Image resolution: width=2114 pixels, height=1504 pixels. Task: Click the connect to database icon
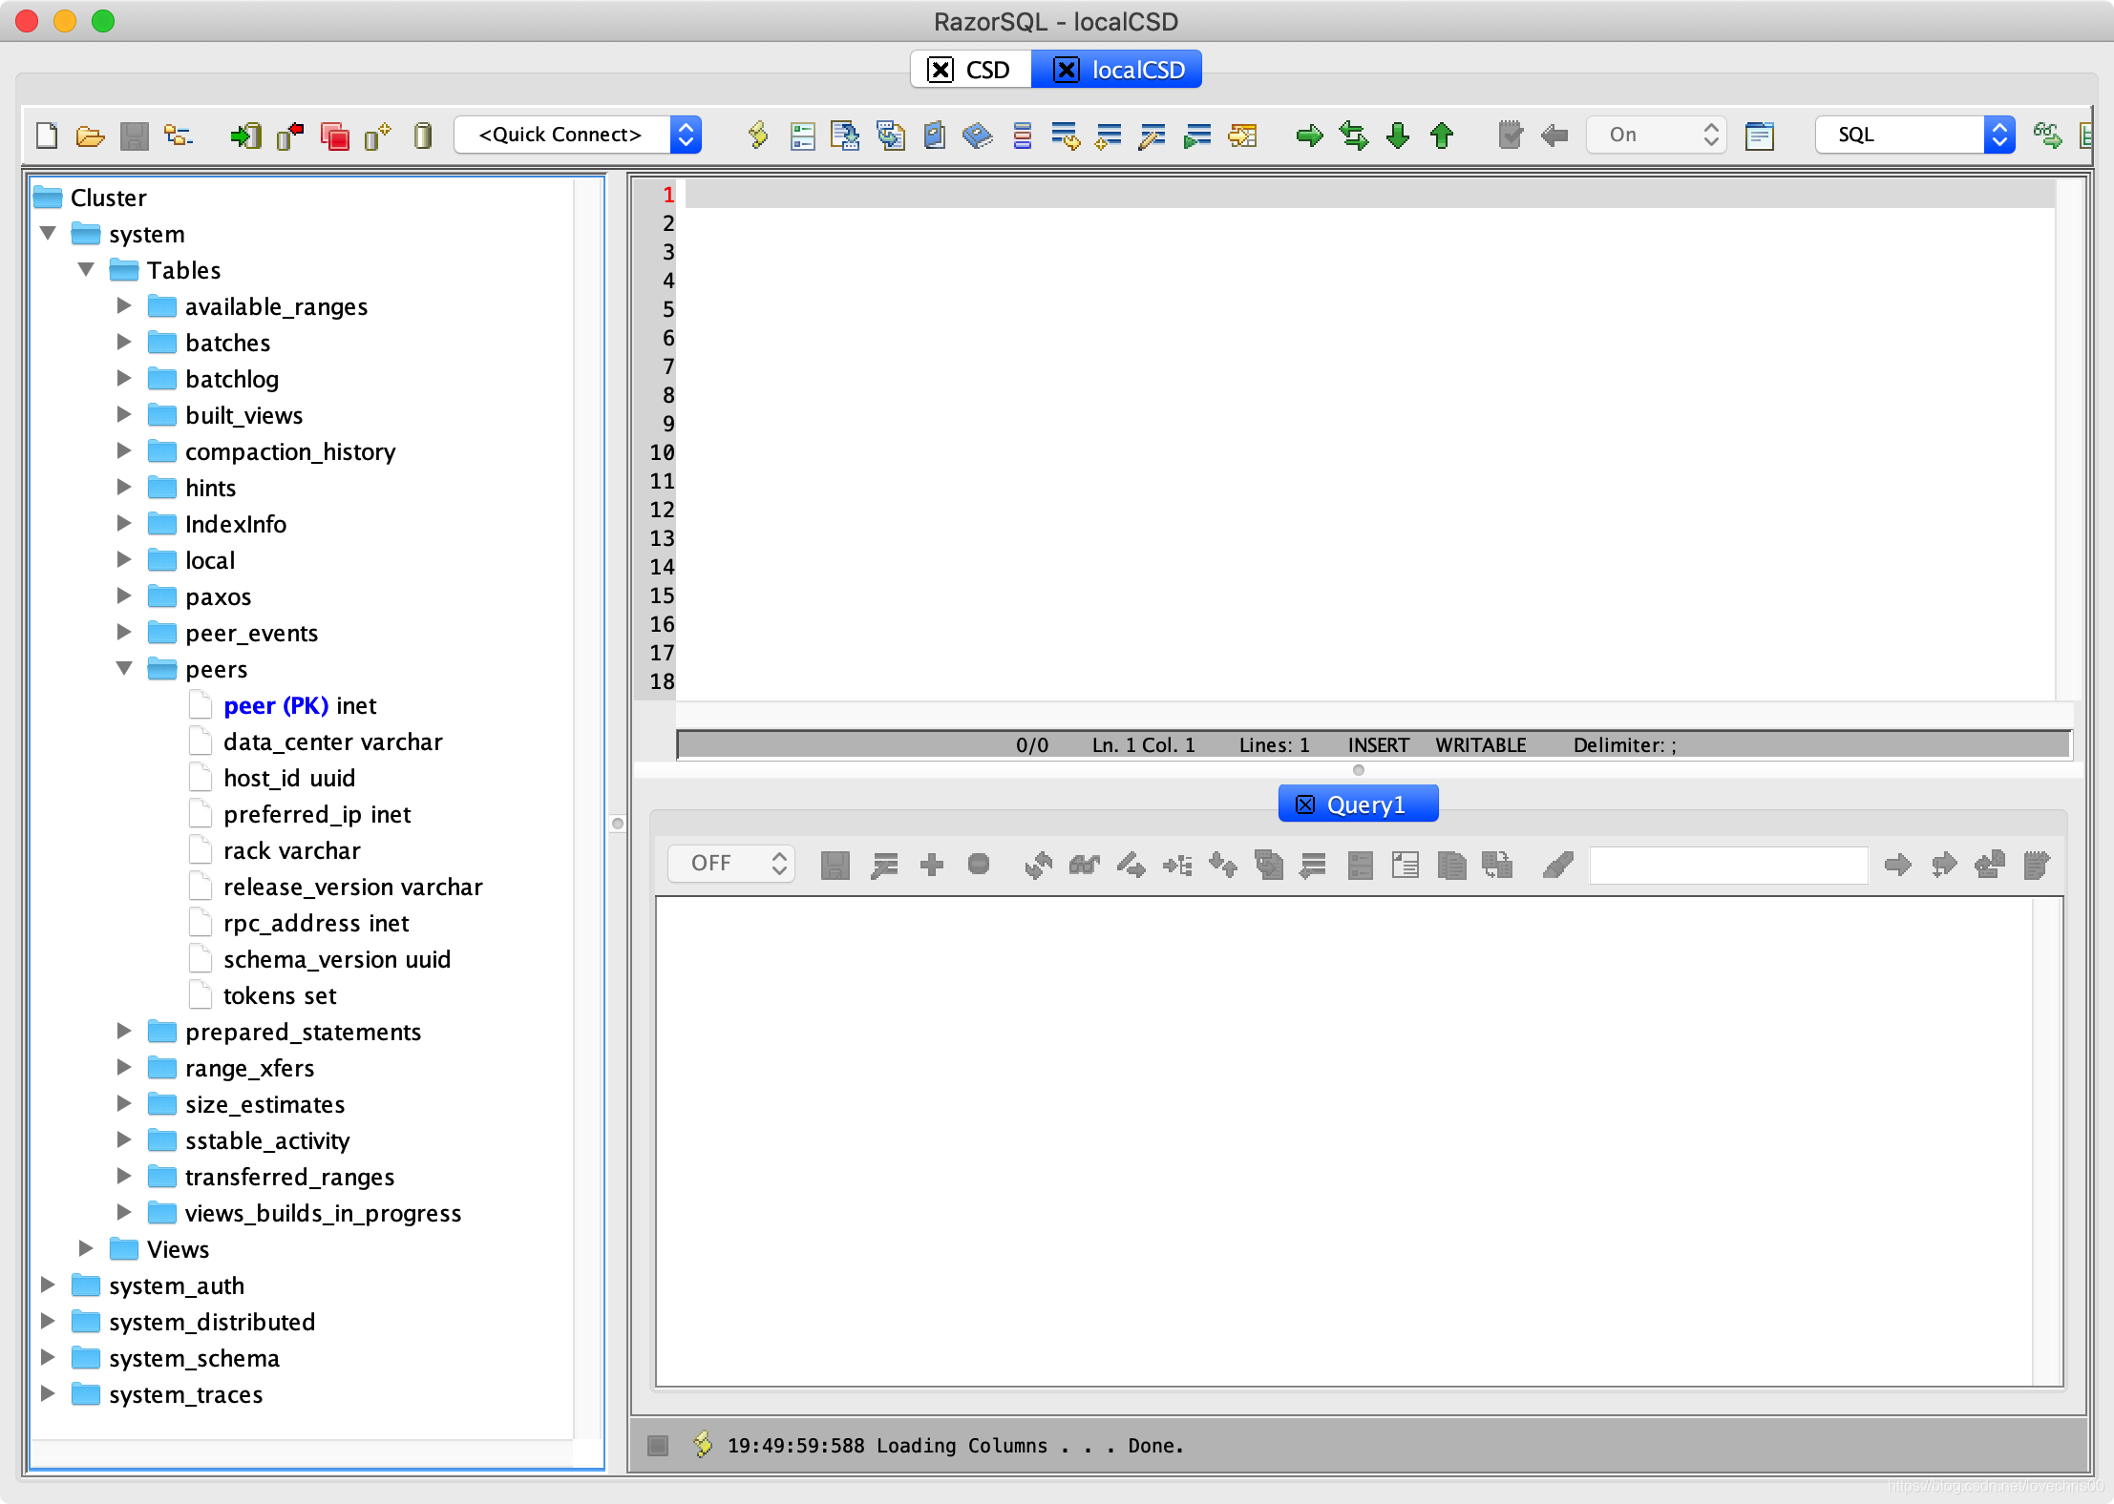click(245, 136)
